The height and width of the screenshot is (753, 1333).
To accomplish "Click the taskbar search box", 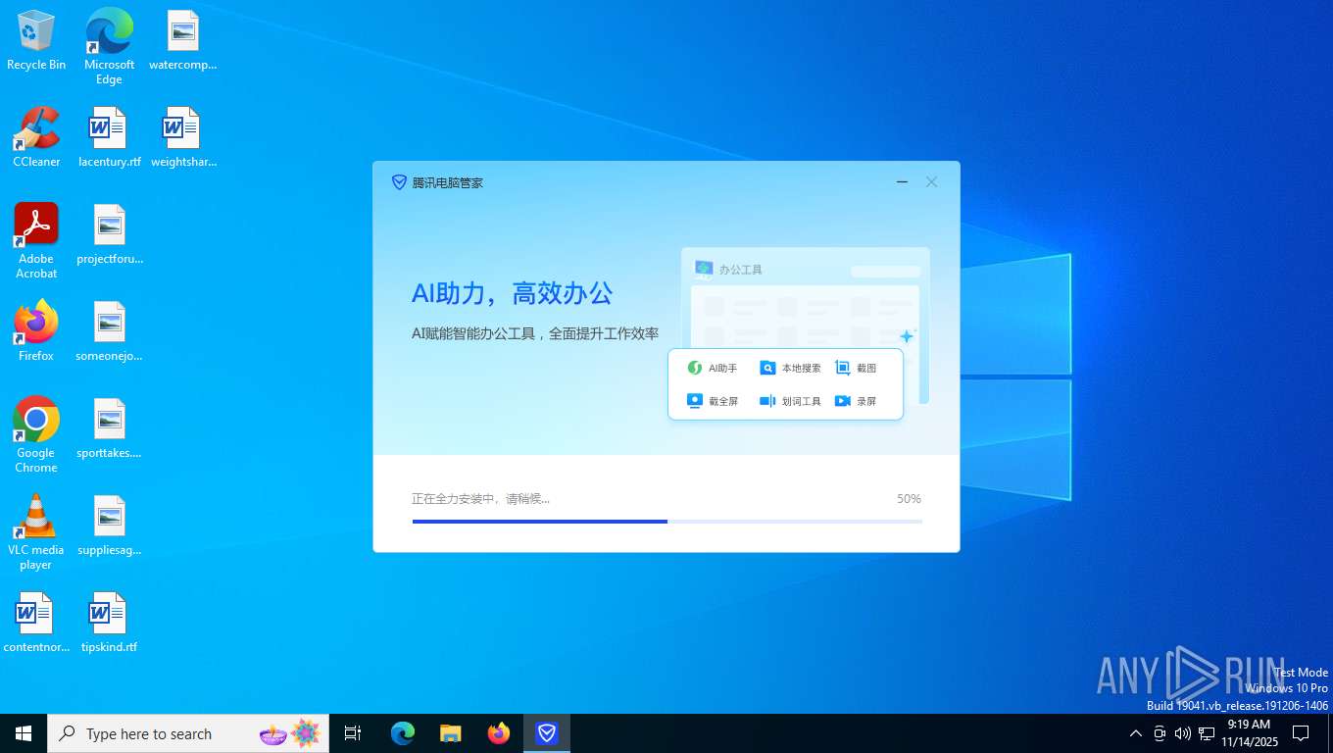I will (x=188, y=733).
